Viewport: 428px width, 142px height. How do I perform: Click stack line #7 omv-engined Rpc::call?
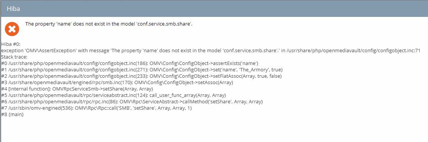tap(97, 108)
